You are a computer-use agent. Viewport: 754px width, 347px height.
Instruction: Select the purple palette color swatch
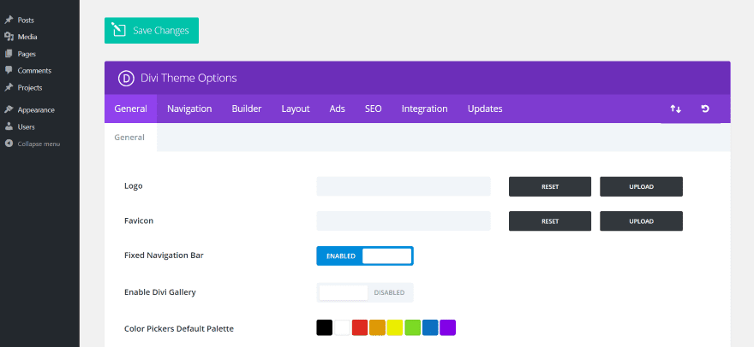(447, 328)
